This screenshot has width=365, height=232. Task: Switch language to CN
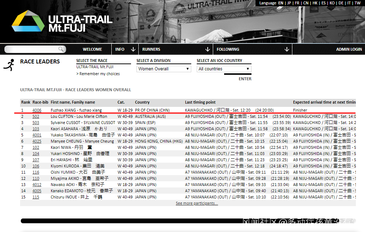(306, 3)
